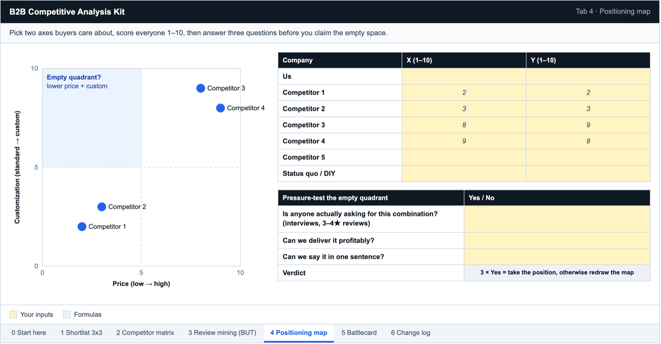
Task: Open the 6 Change log tab
Action: tap(411, 333)
